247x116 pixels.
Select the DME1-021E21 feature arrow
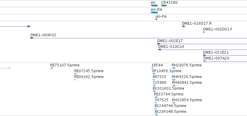[205, 55]
